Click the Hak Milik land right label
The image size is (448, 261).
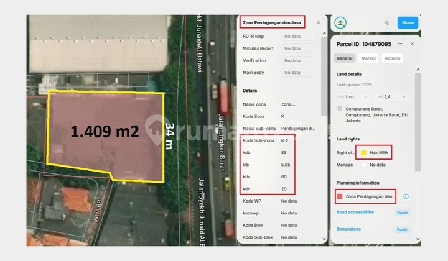[379, 153]
